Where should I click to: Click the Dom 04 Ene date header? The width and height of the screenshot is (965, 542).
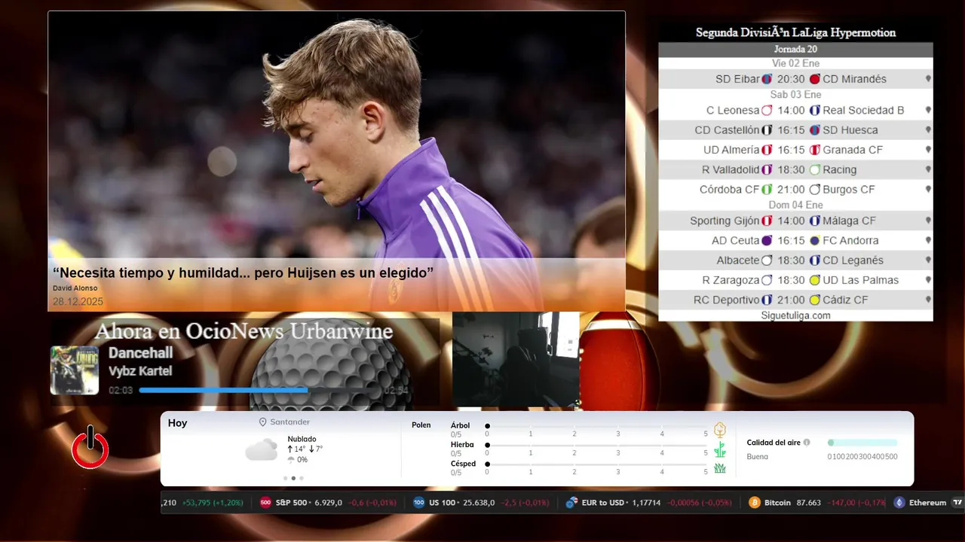click(795, 205)
